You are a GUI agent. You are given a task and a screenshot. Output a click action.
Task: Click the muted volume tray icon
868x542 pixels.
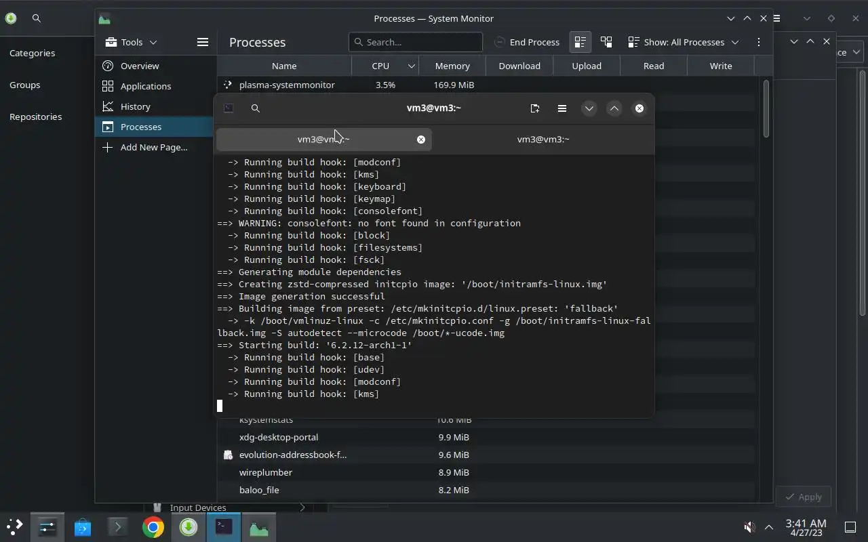749,527
